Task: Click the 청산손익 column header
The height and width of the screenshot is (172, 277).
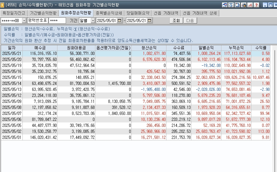Action: click(x=149, y=48)
